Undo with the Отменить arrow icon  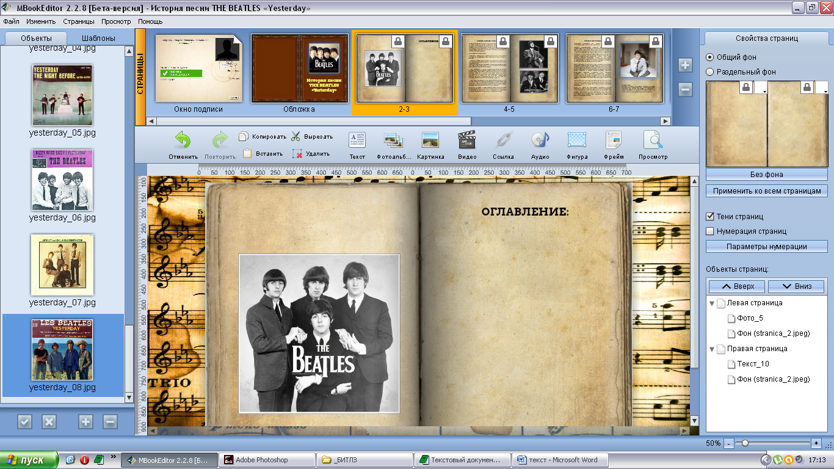183,140
